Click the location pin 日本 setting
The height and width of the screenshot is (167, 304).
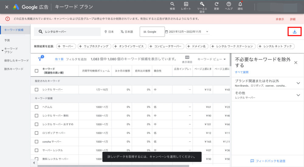[x=109, y=32]
